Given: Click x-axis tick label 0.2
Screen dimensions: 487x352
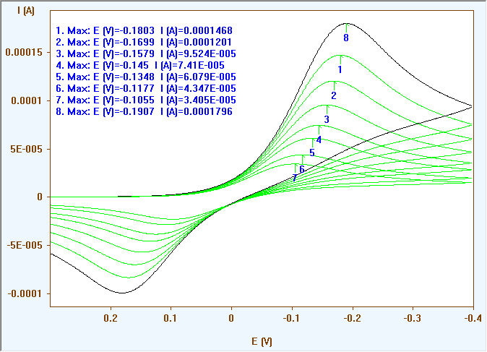Looking at the screenshot, I should (111, 319).
